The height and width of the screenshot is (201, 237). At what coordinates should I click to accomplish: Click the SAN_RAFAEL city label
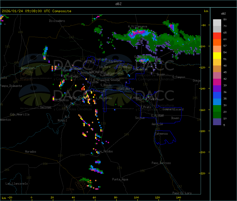tap(97, 72)
